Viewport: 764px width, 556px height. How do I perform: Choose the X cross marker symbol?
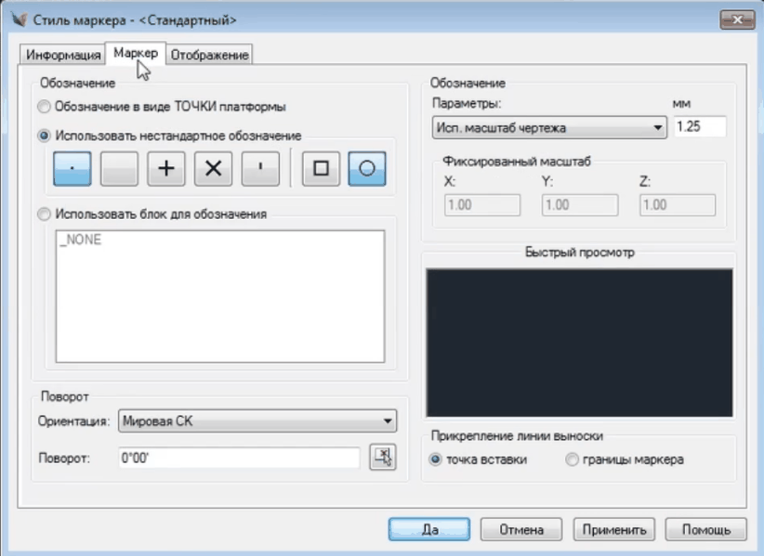pyautogui.click(x=213, y=169)
